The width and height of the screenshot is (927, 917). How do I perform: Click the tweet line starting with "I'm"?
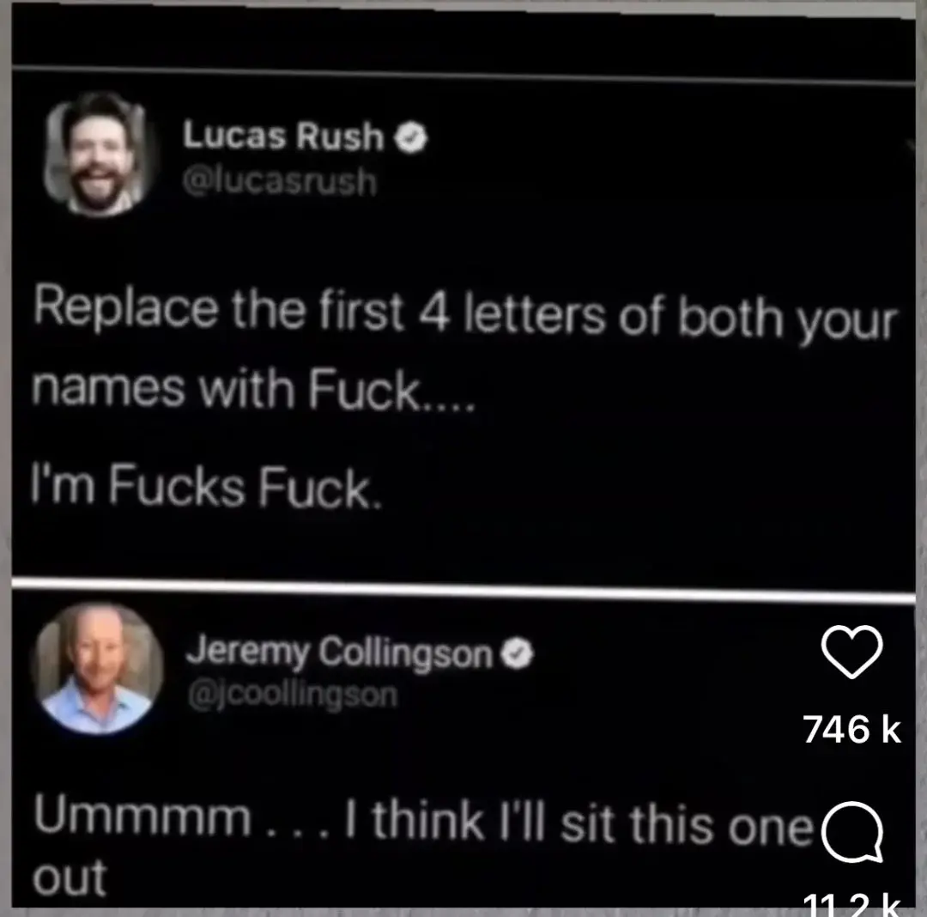[x=207, y=486]
